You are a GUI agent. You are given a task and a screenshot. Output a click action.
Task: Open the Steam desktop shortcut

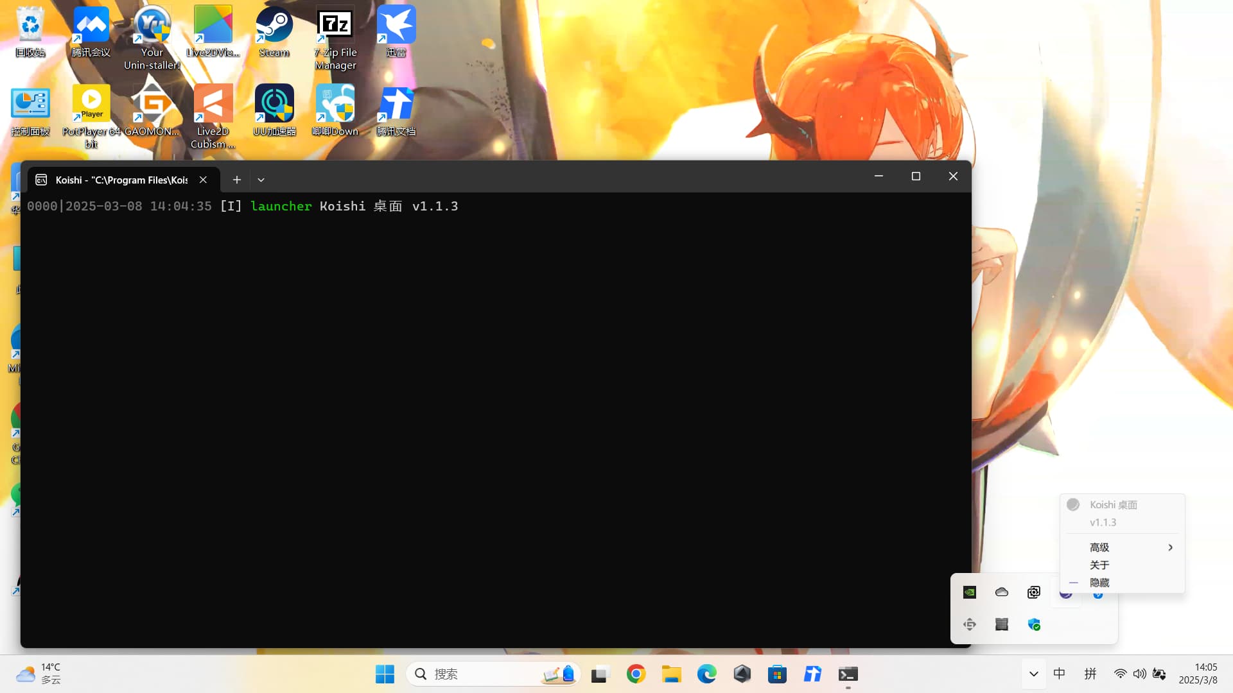[x=274, y=32]
